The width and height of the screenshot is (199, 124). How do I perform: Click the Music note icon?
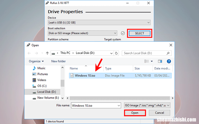34,68
